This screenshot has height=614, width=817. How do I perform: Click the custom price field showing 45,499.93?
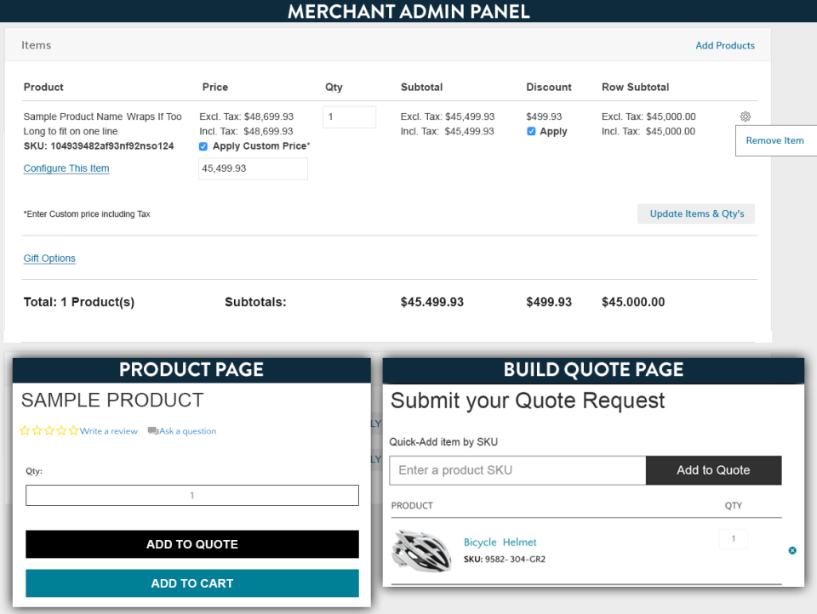pos(253,169)
